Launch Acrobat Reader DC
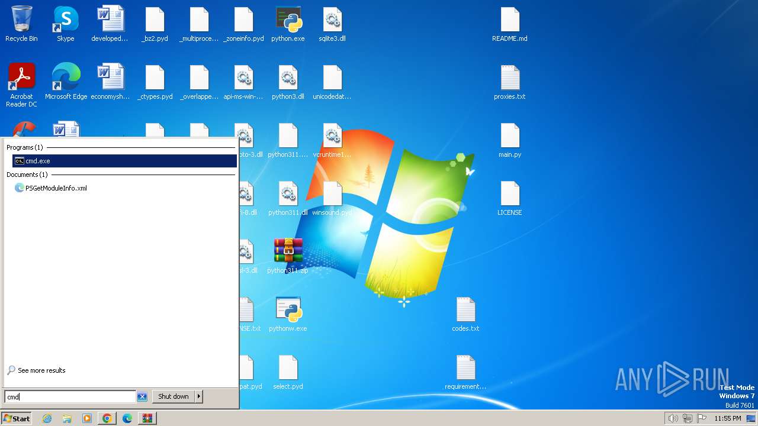Image resolution: width=758 pixels, height=426 pixels. pyautogui.click(x=21, y=86)
